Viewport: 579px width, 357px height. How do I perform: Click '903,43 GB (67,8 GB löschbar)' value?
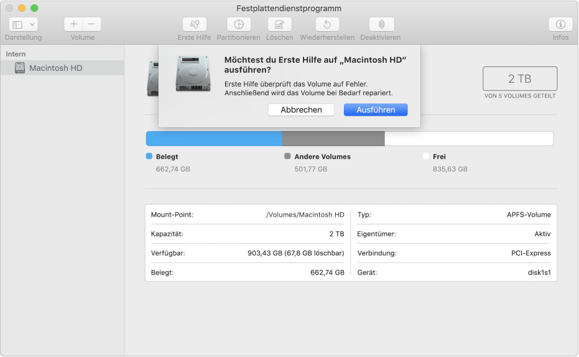pos(296,253)
